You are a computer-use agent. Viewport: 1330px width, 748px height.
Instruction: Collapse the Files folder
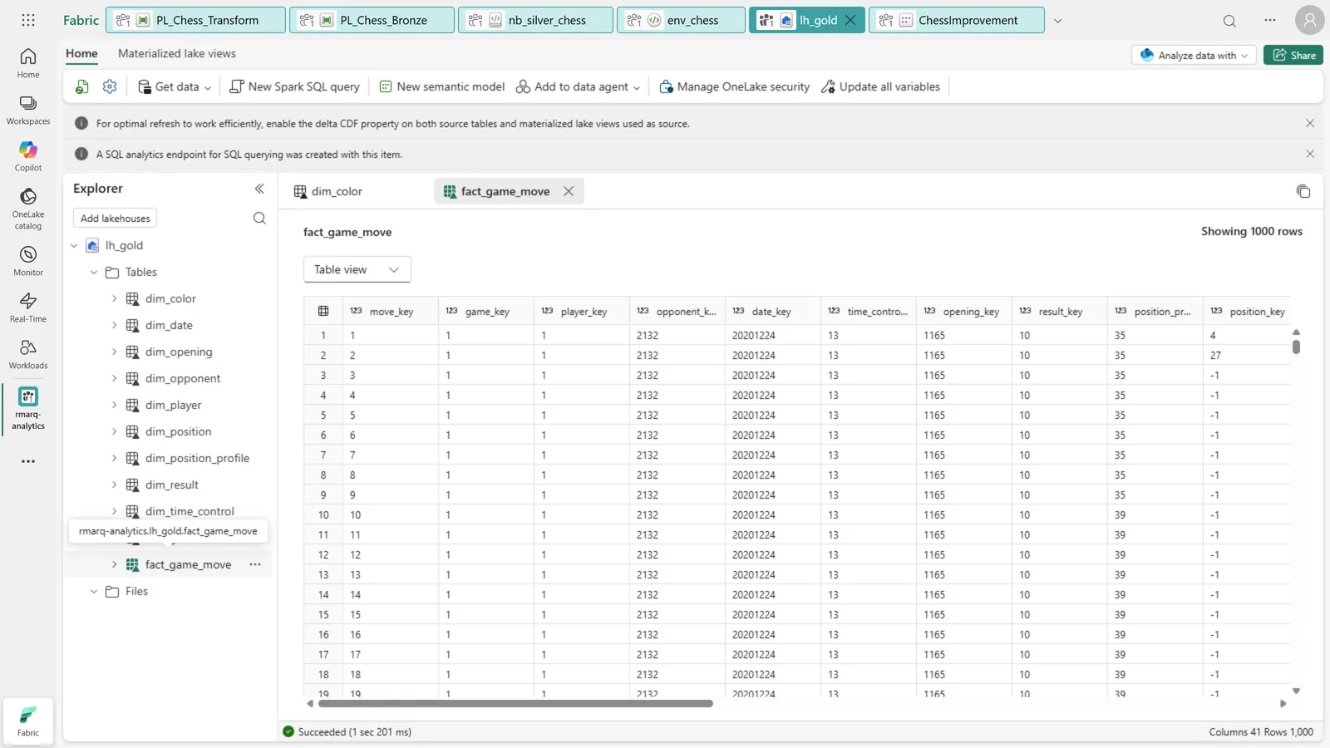pyautogui.click(x=94, y=591)
